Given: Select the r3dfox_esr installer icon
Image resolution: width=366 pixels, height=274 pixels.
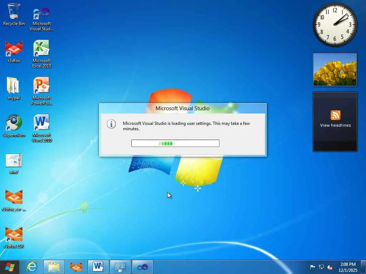Looking at the screenshot, I should click(x=14, y=201).
